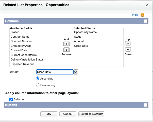The height and width of the screenshot is (122, 153).
Task: Select Stage in Selected Fields
Action: pos(78,37)
